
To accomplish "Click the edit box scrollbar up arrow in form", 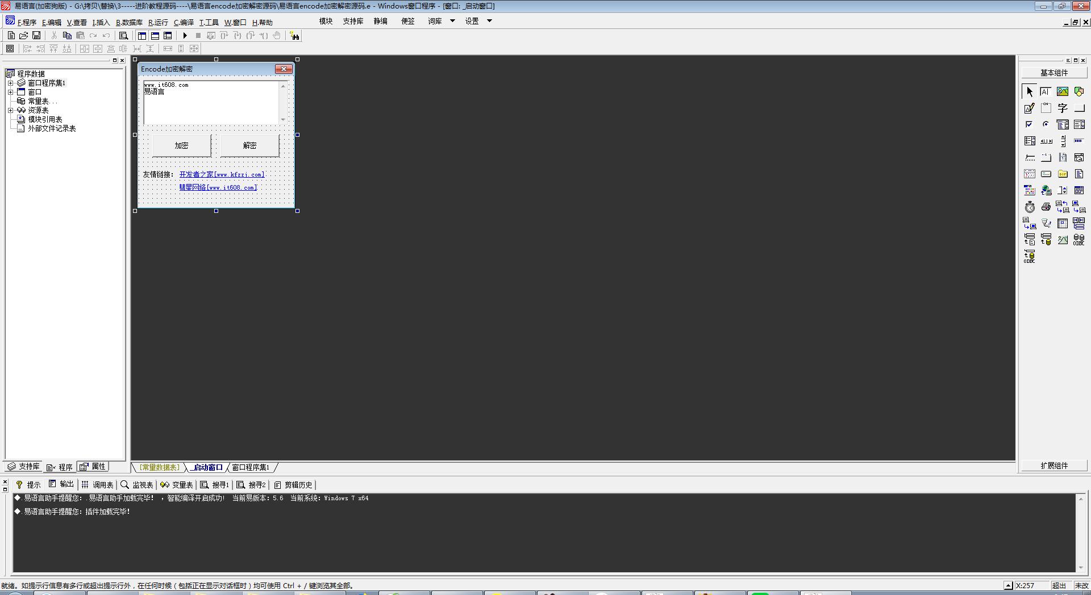I will click(x=283, y=86).
